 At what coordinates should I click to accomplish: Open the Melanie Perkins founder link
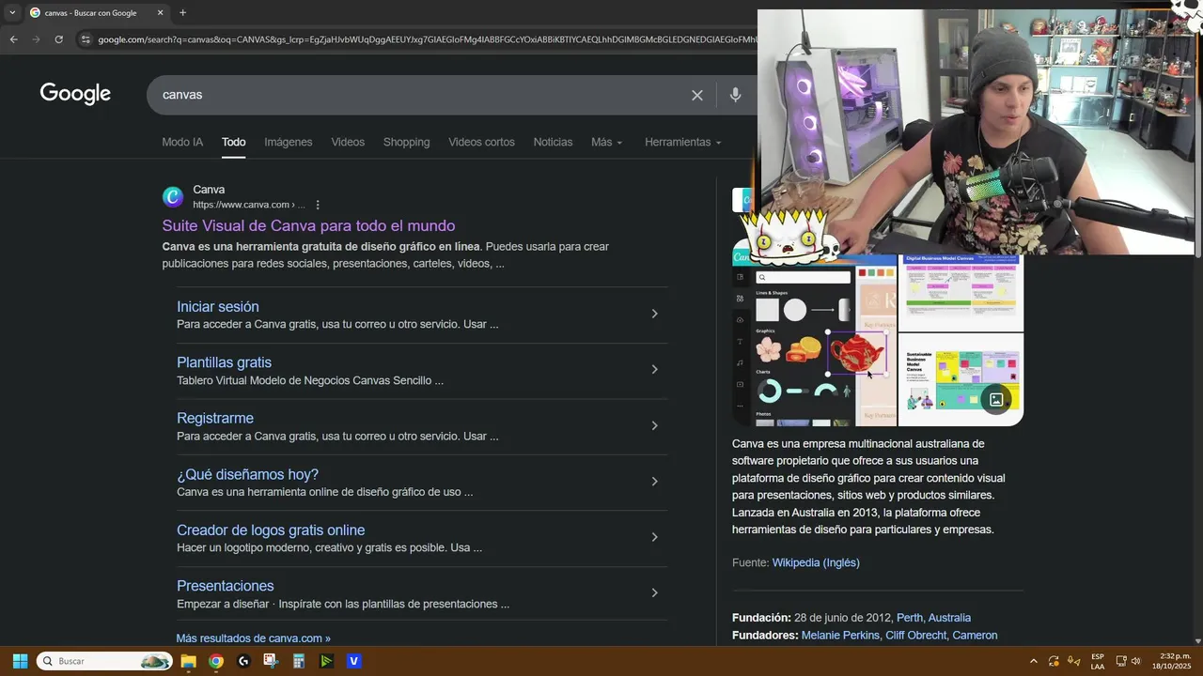point(840,636)
